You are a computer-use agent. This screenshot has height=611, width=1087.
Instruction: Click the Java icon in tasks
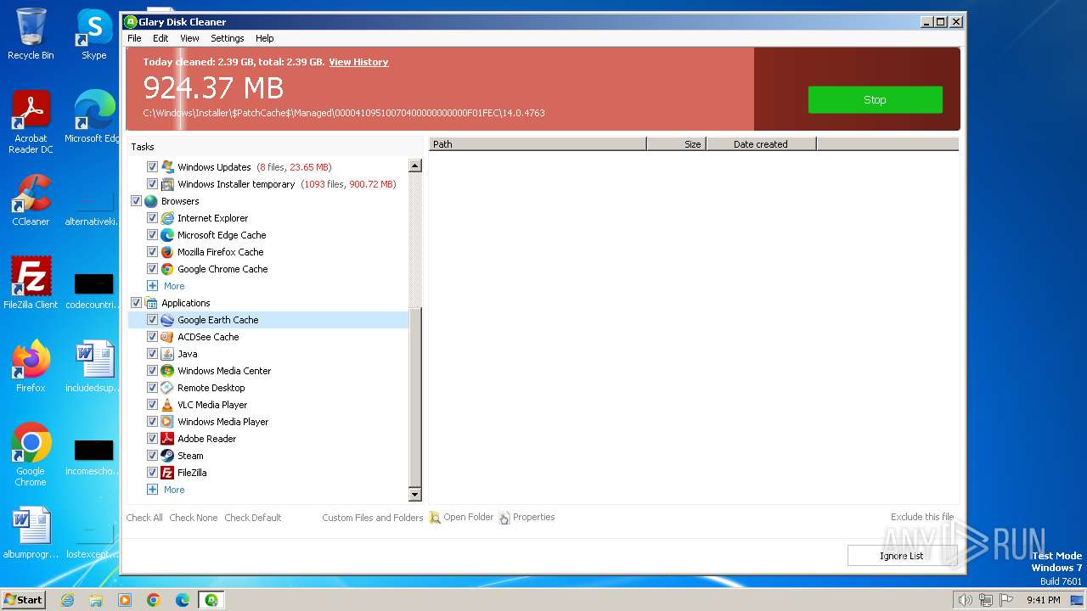point(167,354)
